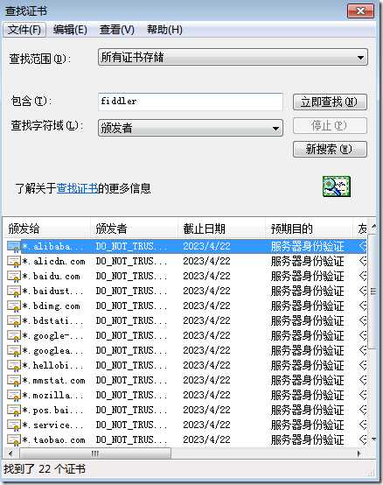This screenshot has width=383, height=485.
Task: Click the horizontal scrollbar thumb
Action: tap(95, 453)
